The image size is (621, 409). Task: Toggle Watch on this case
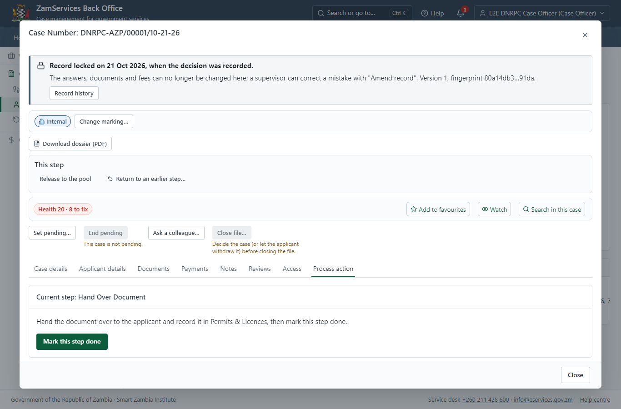494,209
